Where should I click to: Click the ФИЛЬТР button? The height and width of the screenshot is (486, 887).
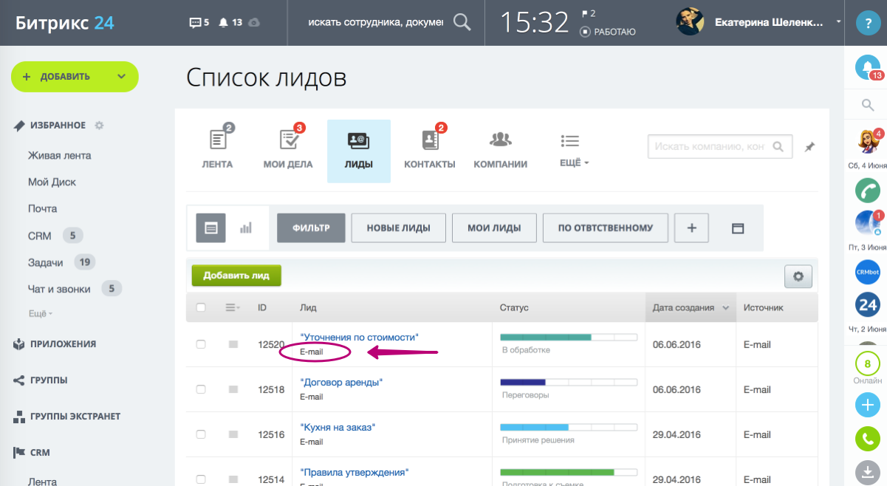tap(311, 227)
